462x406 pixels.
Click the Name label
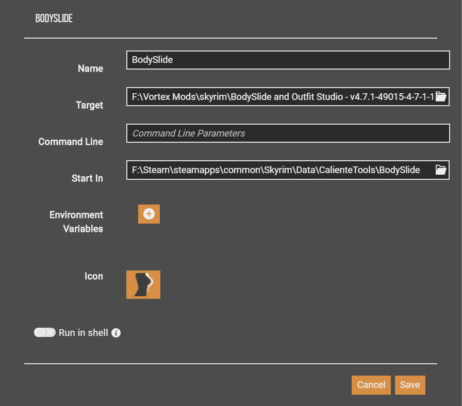click(x=90, y=69)
